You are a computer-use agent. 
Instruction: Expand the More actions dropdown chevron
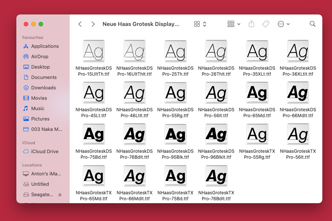click(x=288, y=24)
